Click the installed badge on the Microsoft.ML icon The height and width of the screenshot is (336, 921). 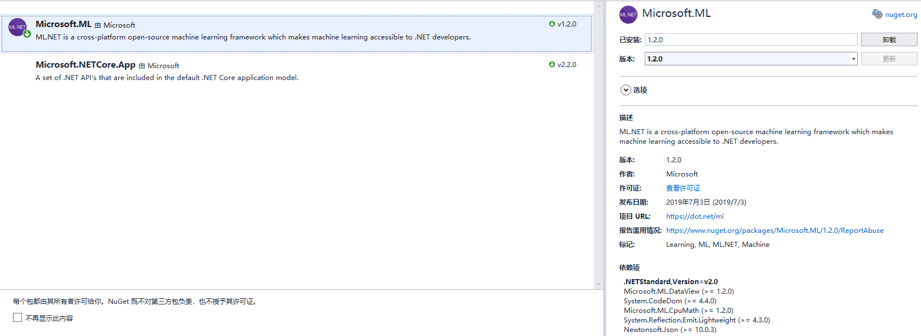pyautogui.click(x=27, y=34)
